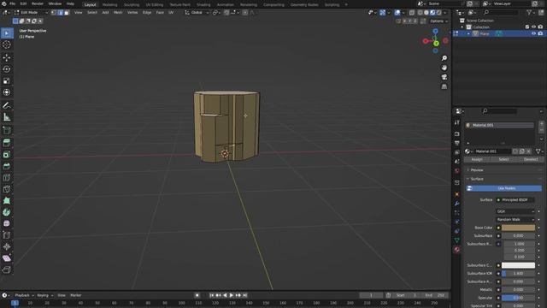
Task: Select the Poly Build tool
Action: click(x=7, y=201)
